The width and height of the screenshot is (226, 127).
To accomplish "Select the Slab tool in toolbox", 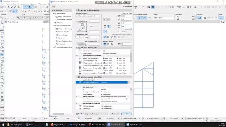I will pyautogui.click(x=2, y=44).
